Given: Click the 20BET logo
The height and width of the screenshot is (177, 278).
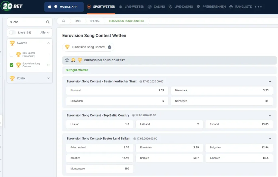Looking at the screenshot, I should coord(12,6).
